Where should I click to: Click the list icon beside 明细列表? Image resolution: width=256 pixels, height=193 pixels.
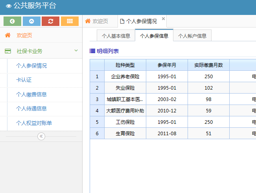pos(92,51)
